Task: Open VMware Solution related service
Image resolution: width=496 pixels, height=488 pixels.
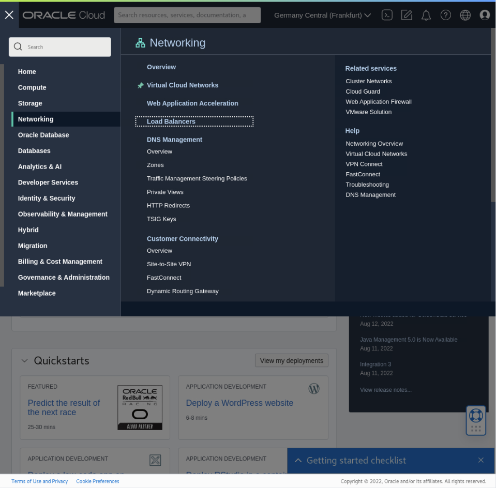Action: point(368,112)
